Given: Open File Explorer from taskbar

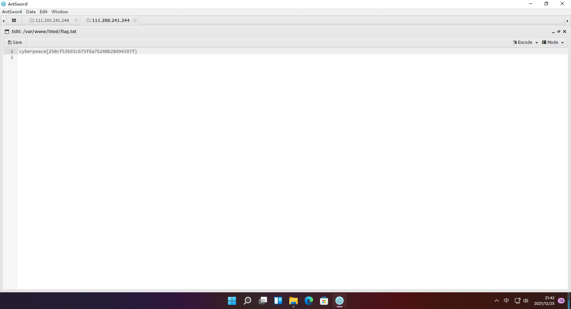Looking at the screenshot, I should coord(294,301).
